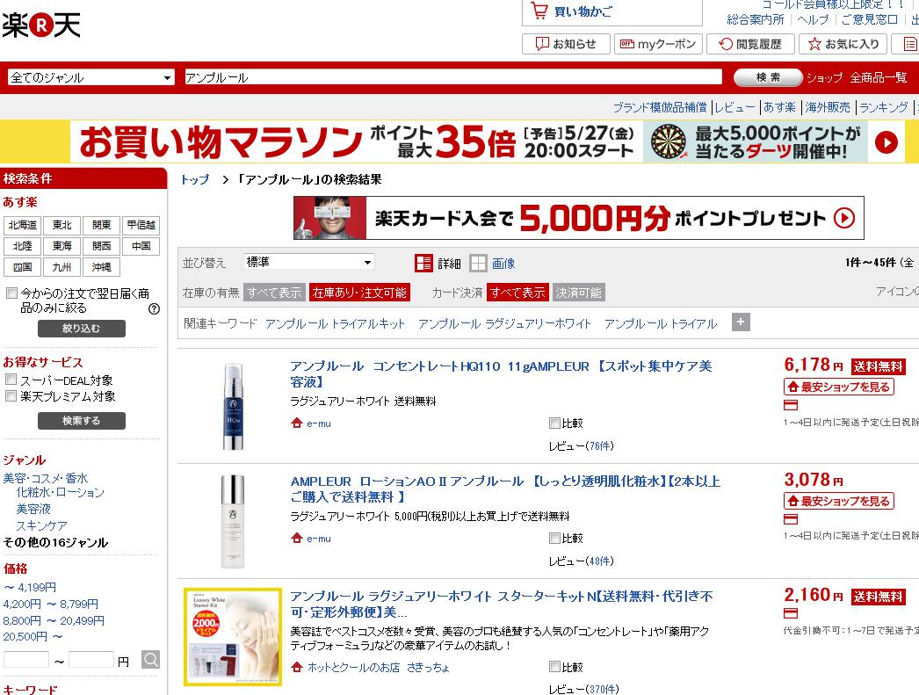This screenshot has width=919, height=695.
Task: Click the price range search magnifier
Action: (x=150, y=659)
